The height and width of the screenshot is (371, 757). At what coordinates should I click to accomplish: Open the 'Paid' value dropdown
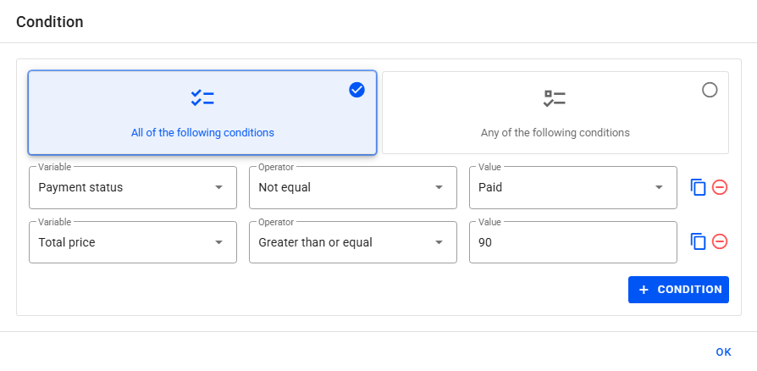(659, 187)
